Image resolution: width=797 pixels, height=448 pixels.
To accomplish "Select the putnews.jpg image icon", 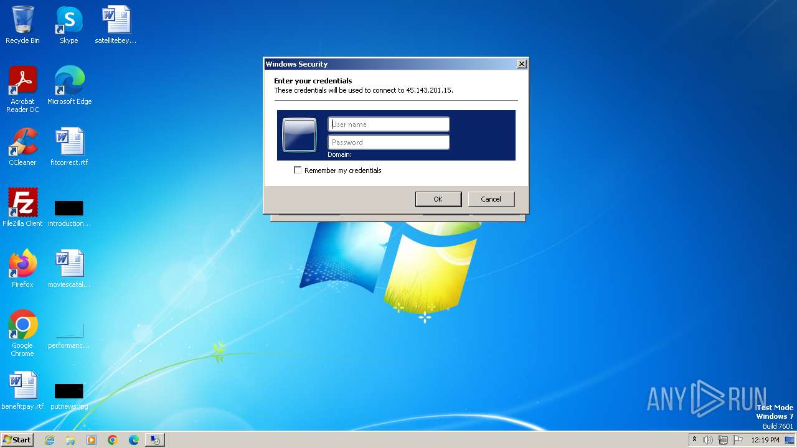I will coord(69,396).
